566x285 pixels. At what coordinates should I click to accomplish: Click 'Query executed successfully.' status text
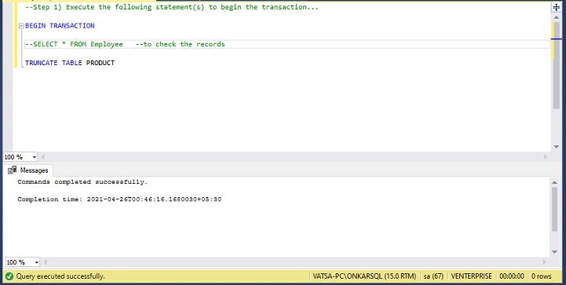(x=60, y=276)
